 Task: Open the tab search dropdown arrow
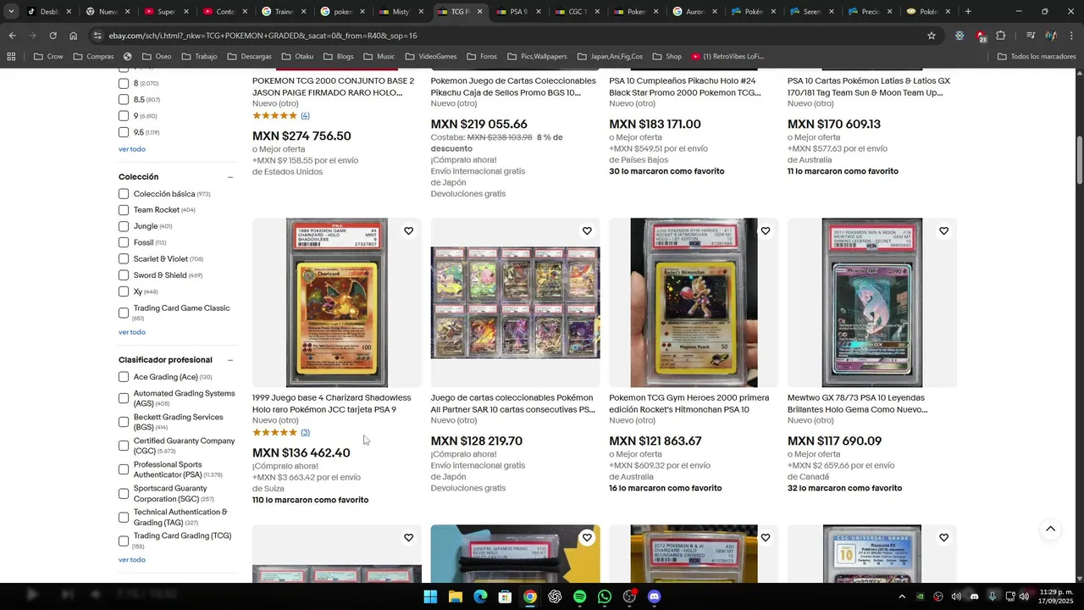(10, 12)
